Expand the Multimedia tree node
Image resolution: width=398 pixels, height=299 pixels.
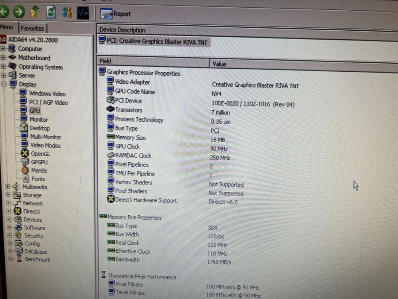click(x=7, y=187)
